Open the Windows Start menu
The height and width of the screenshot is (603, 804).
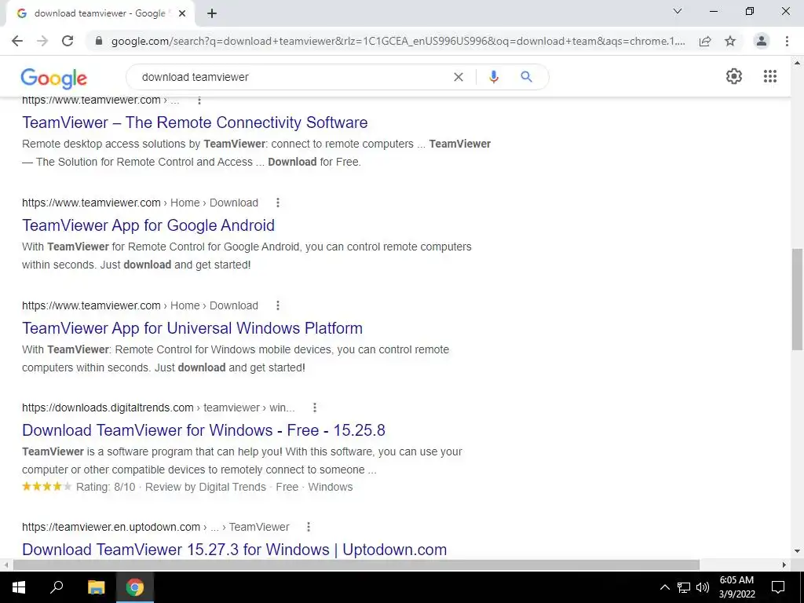coord(19,587)
